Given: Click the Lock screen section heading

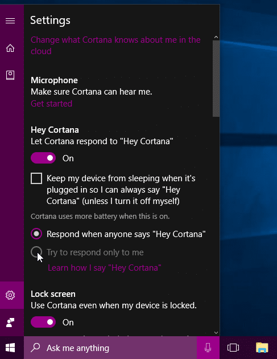Looking at the screenshot, I should click(x=53, y=293).
